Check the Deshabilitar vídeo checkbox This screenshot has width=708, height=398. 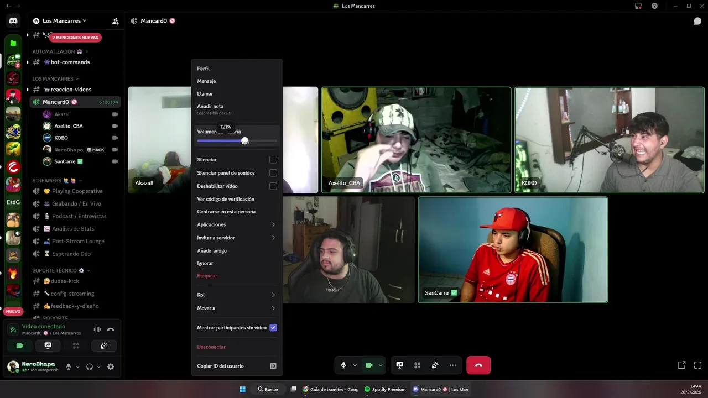pyautogui.click(x=273, y=186)
